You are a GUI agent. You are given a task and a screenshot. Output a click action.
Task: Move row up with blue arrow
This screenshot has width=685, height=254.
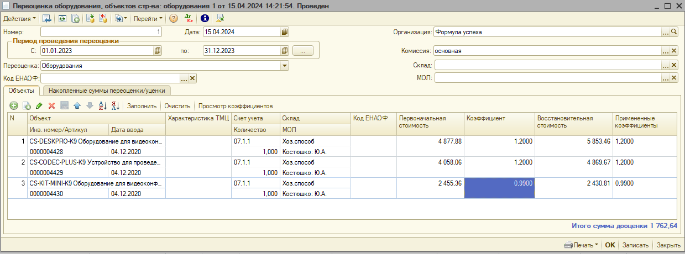[77, 105]
